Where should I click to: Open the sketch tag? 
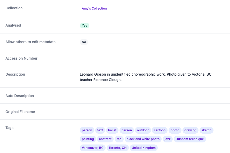[207, 130]
